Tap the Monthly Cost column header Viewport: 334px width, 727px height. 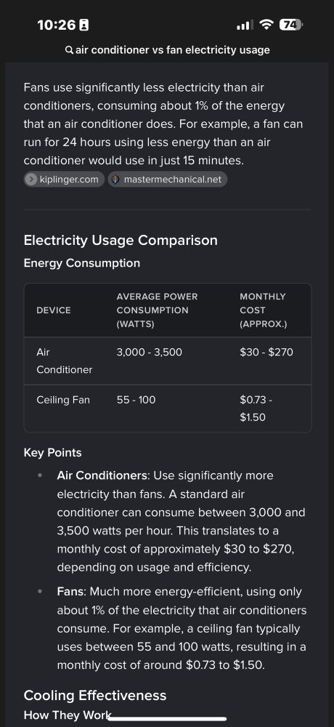pyautogui.click(x=263, y=310)
